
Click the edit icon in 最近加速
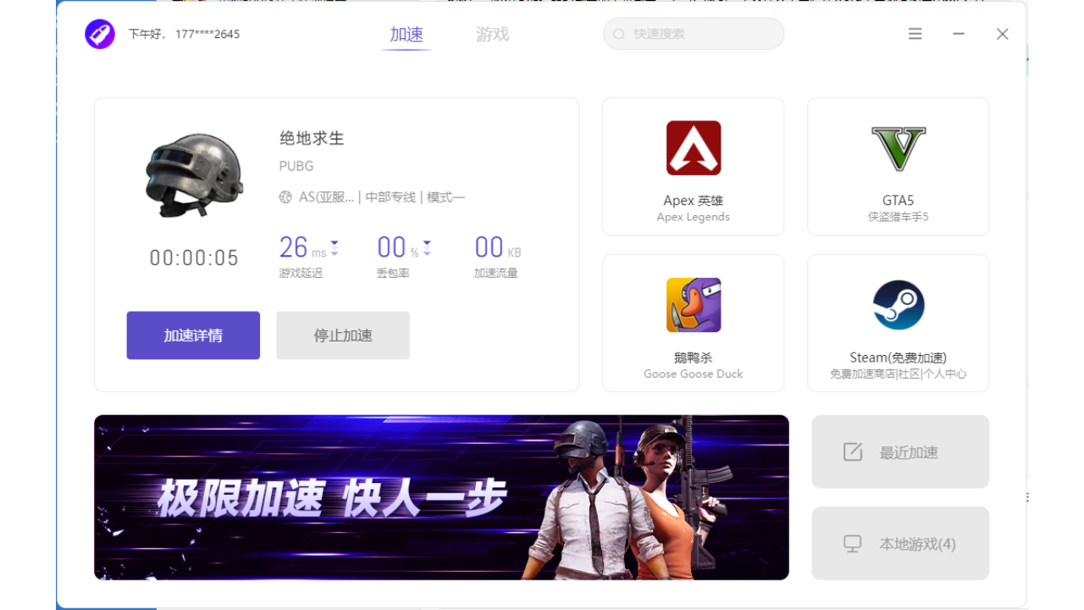pos(853,452)
